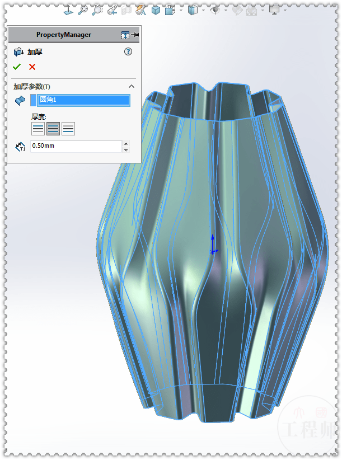Confirm the thicken with the green checkmark
The image size is (342, 460).
click(x=17, y=67)
